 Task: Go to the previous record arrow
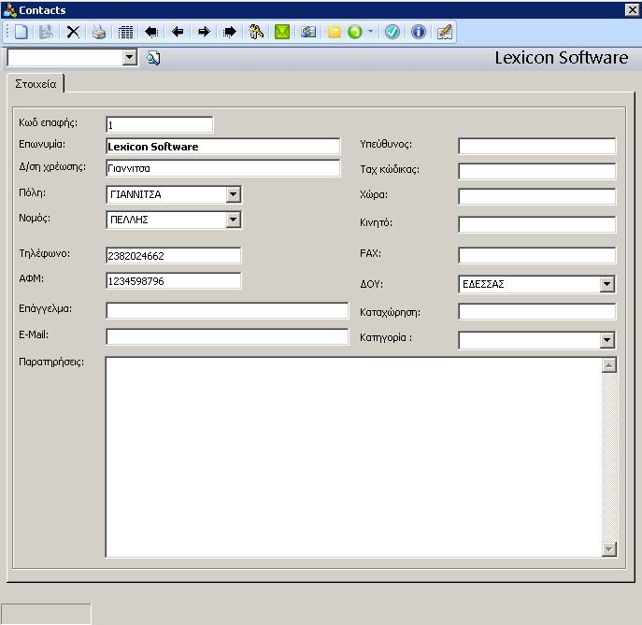(178, 32)
